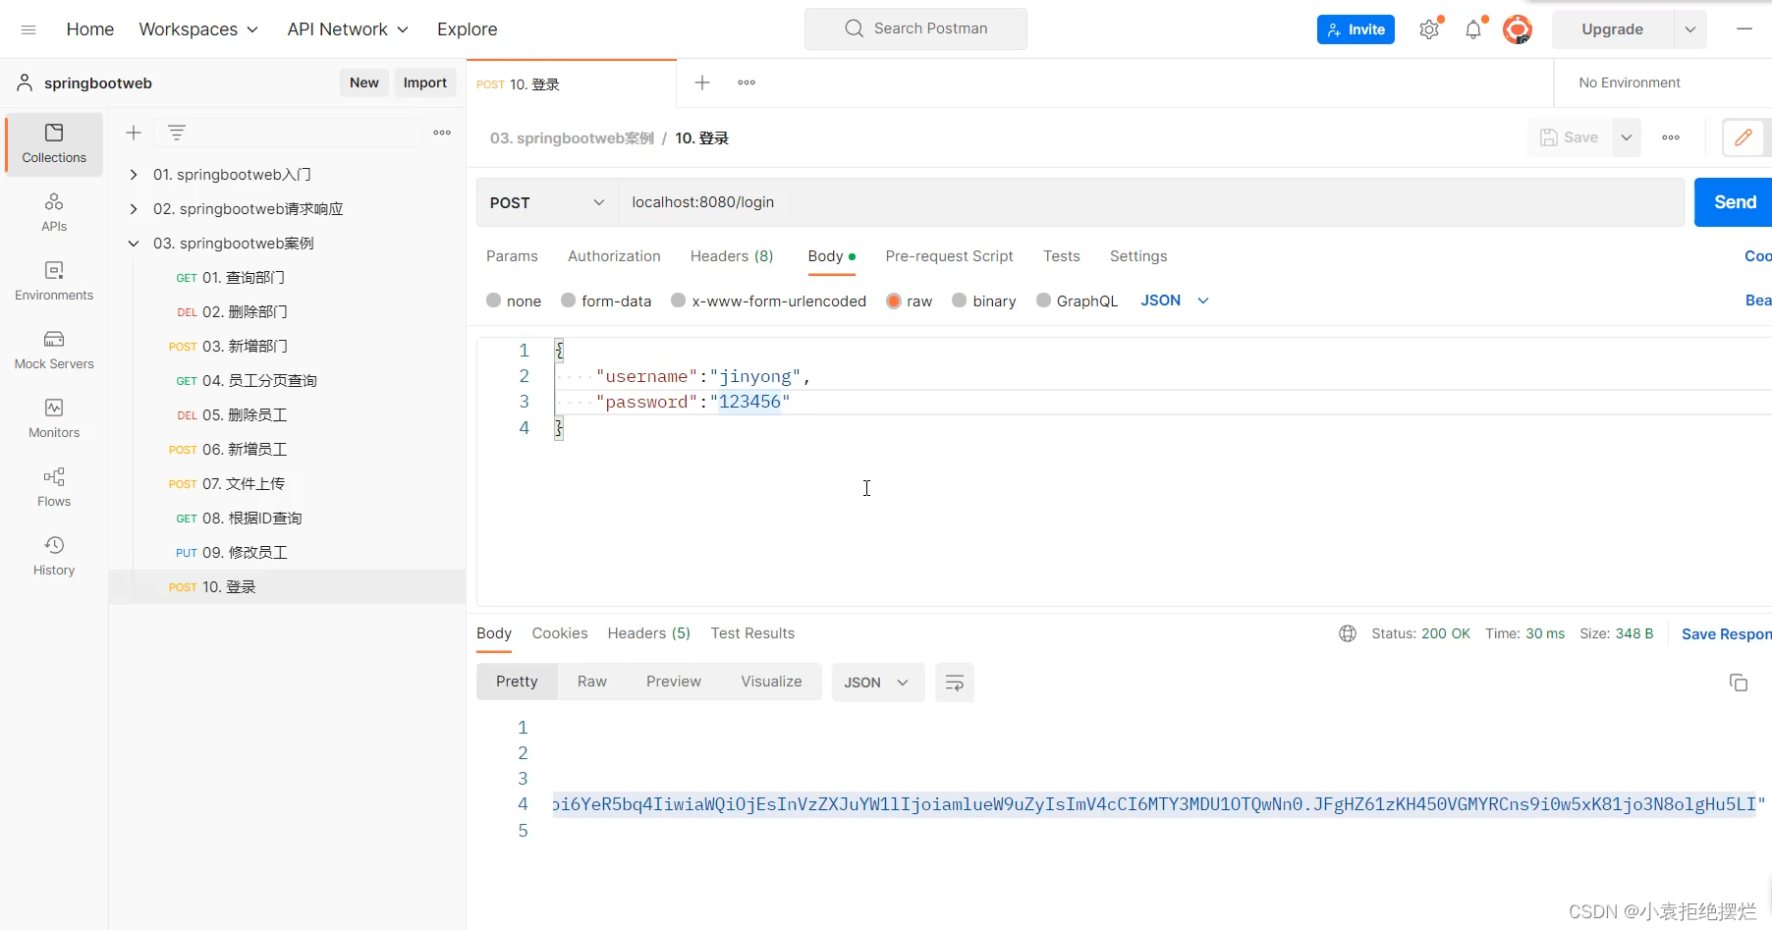Open response Headers (5) tab
1772x930 pixels.
(649, 633)
